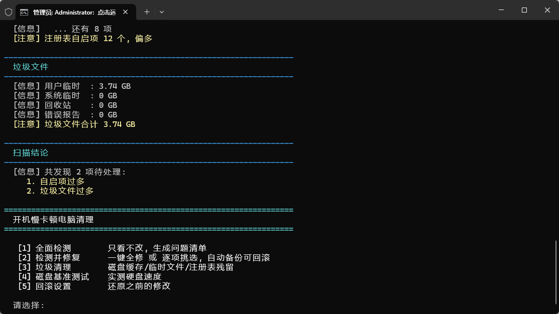Click menu option [2] 检测并修复
The width and height of the screenshot is (559, 314).
point(49,258)
